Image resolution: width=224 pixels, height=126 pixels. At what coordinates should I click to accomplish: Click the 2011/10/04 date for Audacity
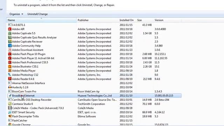pyautogui.click(x=126, y=87)
